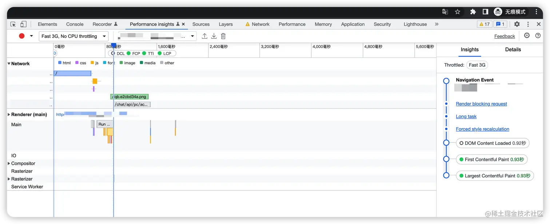Open the DevTools settings gear icon
The height and width of the screenshot is (224, 550).
tap(517, 24)
